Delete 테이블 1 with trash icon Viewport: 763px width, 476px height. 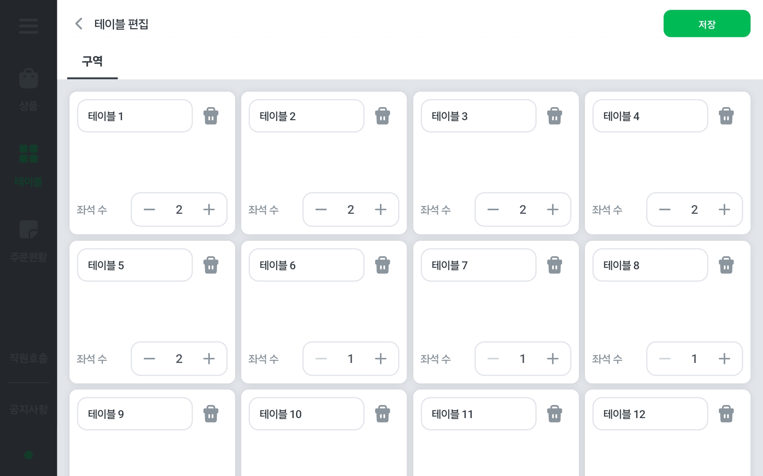pos(211,116)
